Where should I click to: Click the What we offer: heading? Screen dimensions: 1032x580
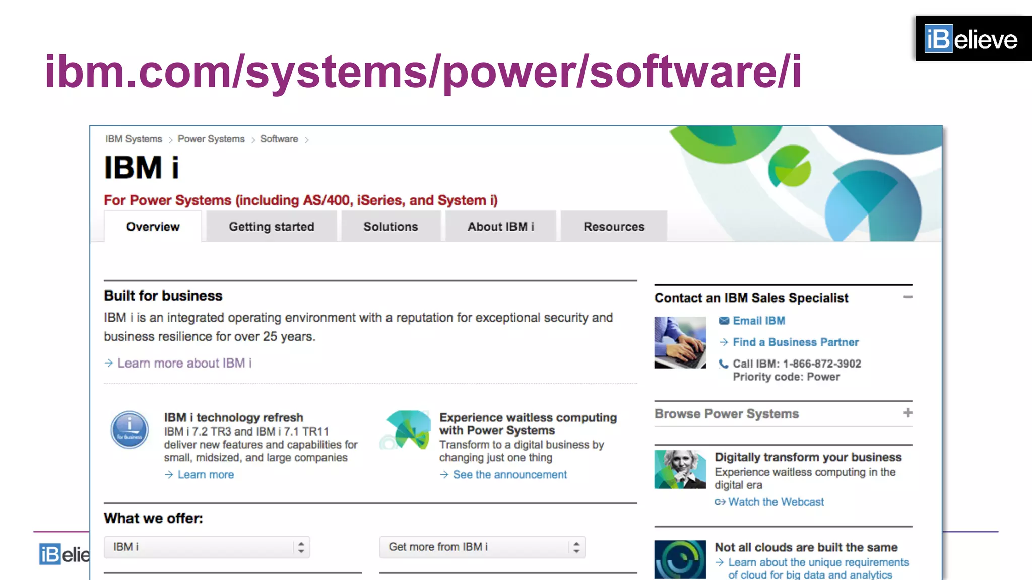point(153,518)
